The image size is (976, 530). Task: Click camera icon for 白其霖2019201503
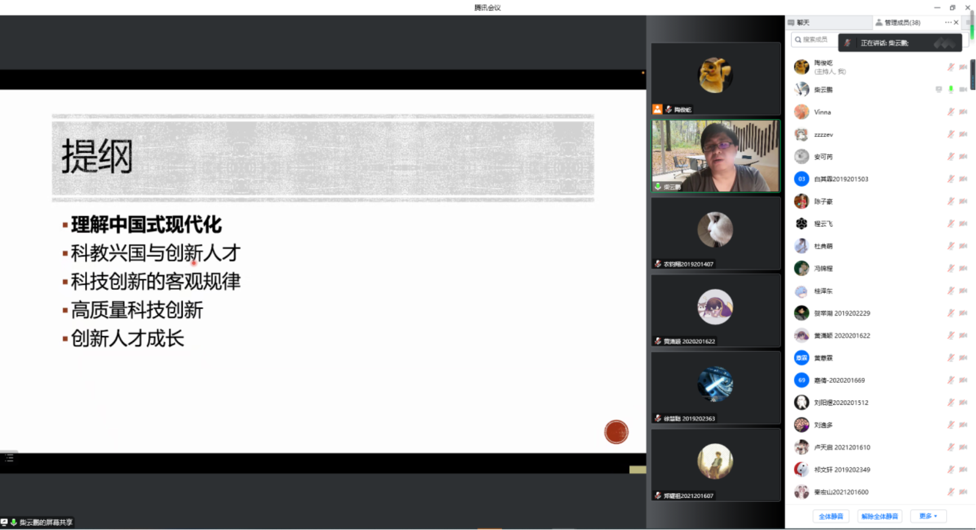click(963, 179)
